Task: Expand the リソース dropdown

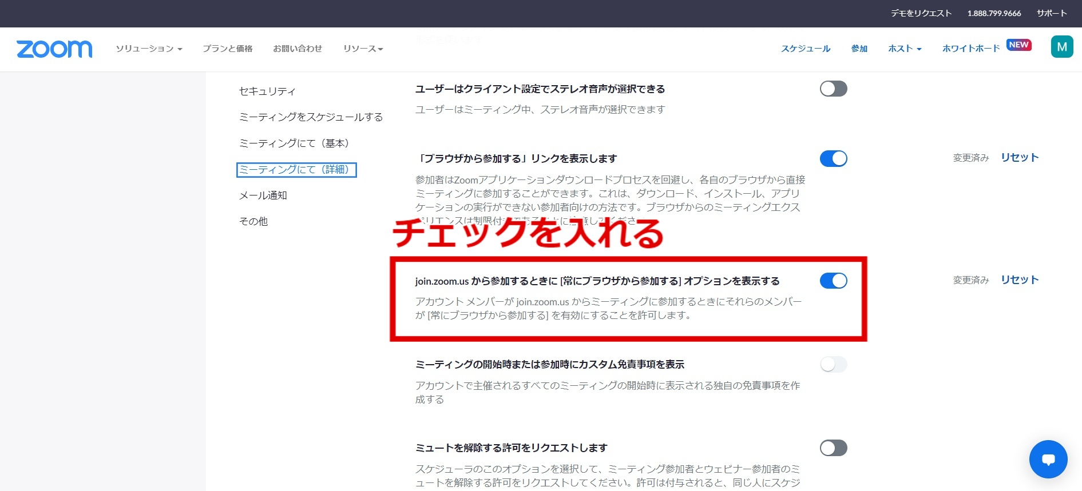Action: (363, 49)
